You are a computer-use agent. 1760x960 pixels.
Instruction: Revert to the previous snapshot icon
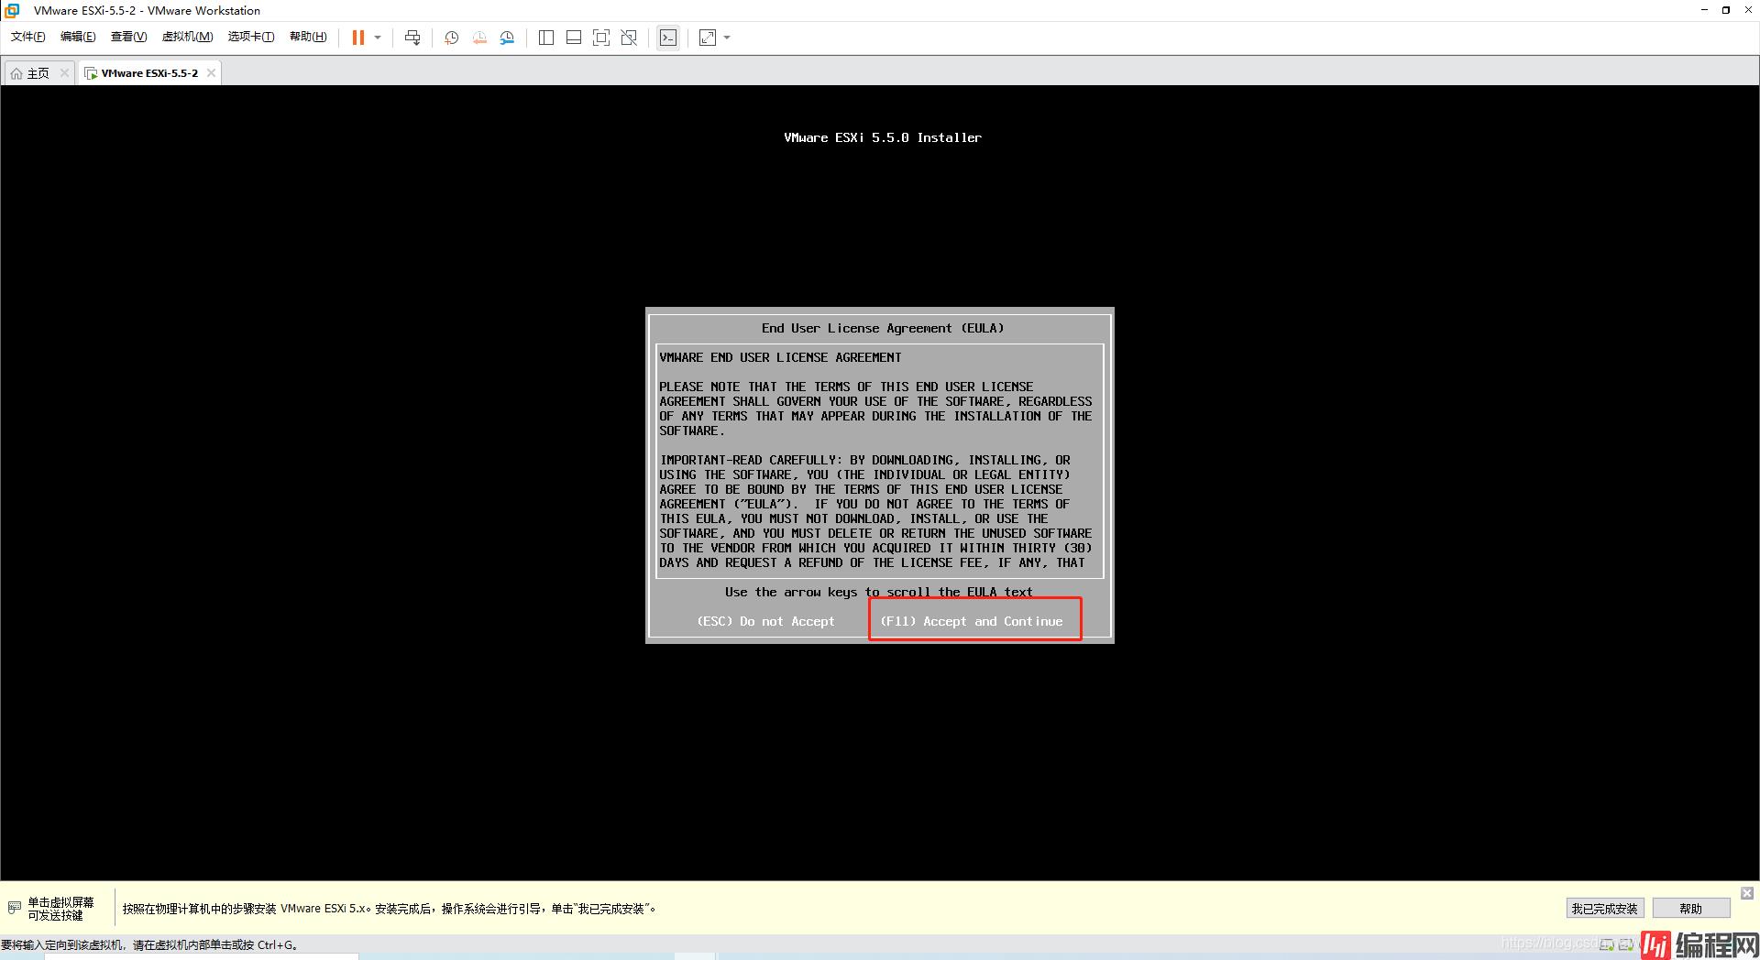click(x=479, y=38)
